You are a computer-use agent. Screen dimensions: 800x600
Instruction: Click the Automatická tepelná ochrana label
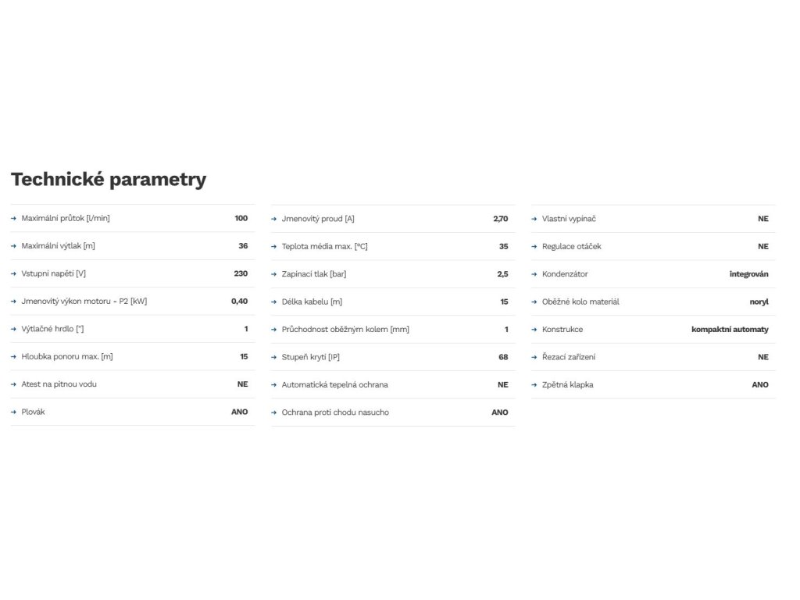pos(334,384)
